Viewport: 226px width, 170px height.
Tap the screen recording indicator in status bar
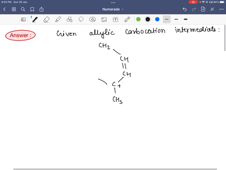pos(193,2)
